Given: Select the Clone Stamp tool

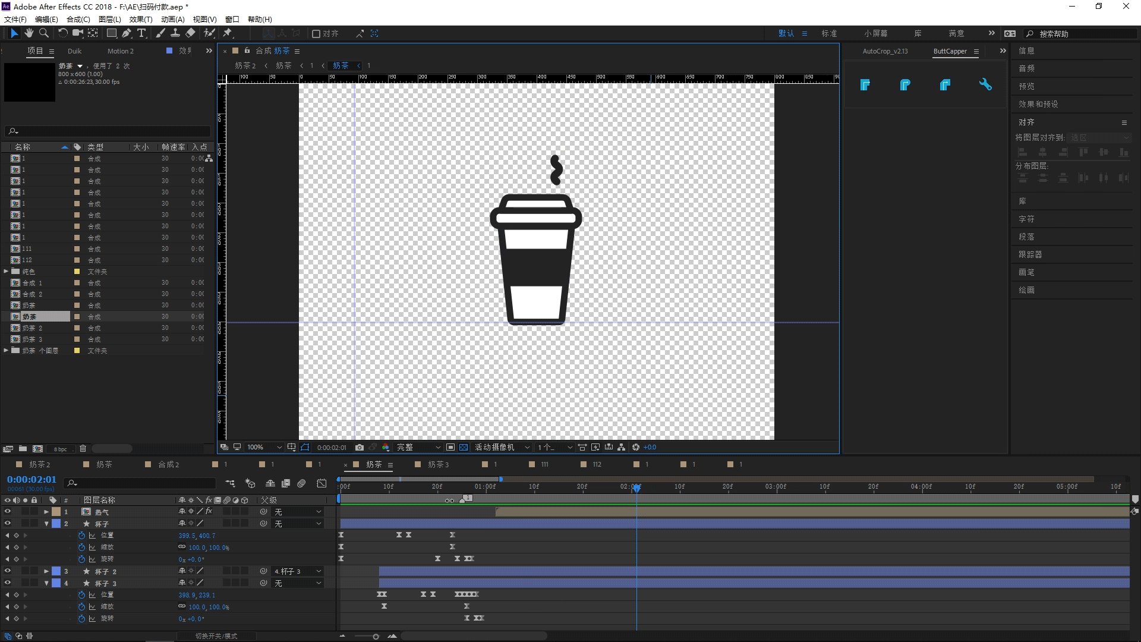Looking at the screenshot, I should coord(175,33).
